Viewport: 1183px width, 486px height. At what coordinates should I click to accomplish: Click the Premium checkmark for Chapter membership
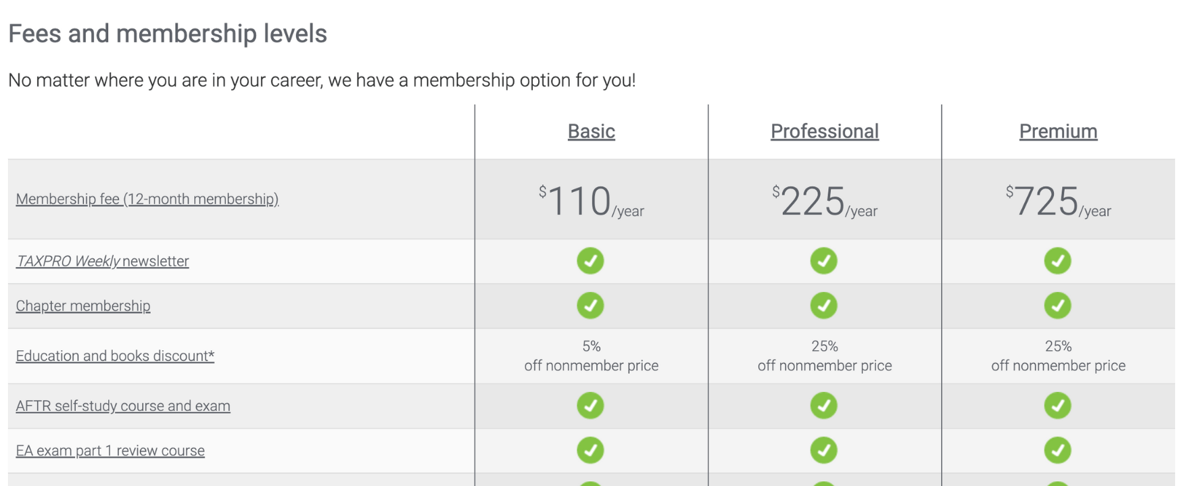pyautogui.click(x=1058, y=305)
